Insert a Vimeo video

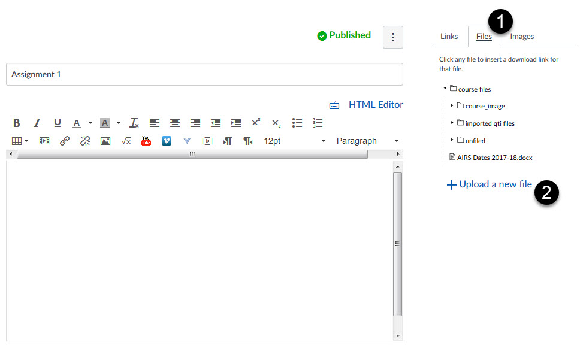click(166, 141)
